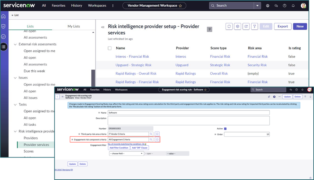This screenshot has height=180, width=314.
Task: Click the Search box in the scoring rule window
Action: [x=268, y=90]
